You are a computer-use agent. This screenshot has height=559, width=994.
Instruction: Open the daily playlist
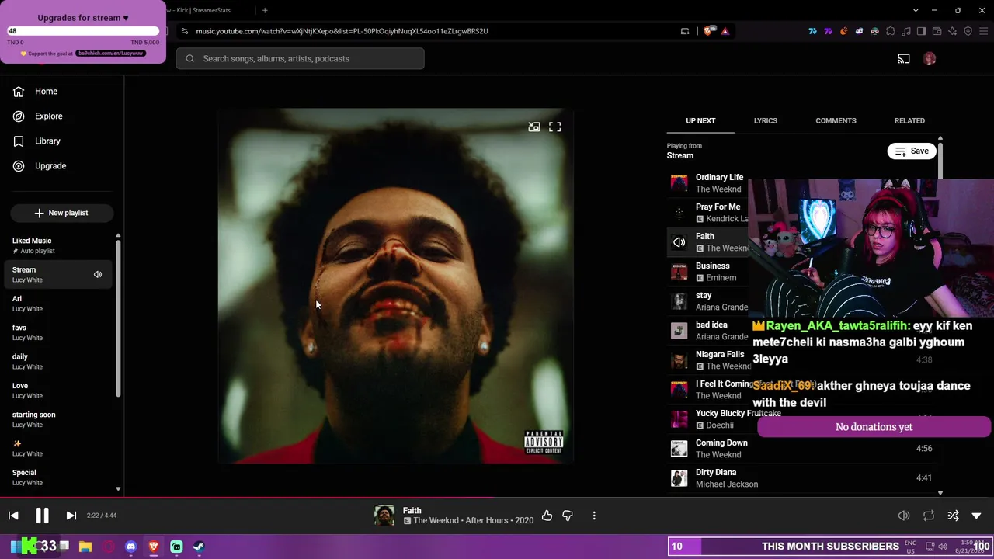tap(58, 361)
